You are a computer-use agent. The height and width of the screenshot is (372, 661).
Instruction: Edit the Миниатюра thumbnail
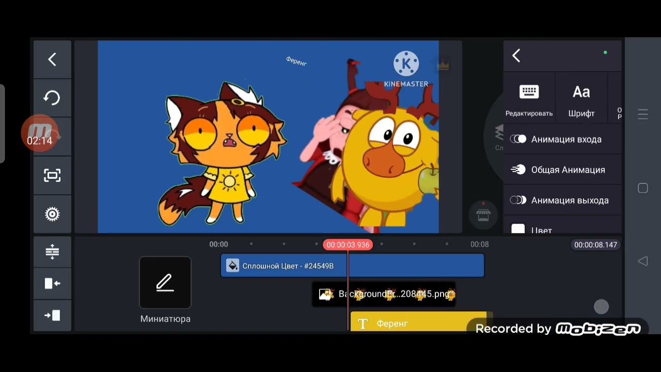click(165, 283)
